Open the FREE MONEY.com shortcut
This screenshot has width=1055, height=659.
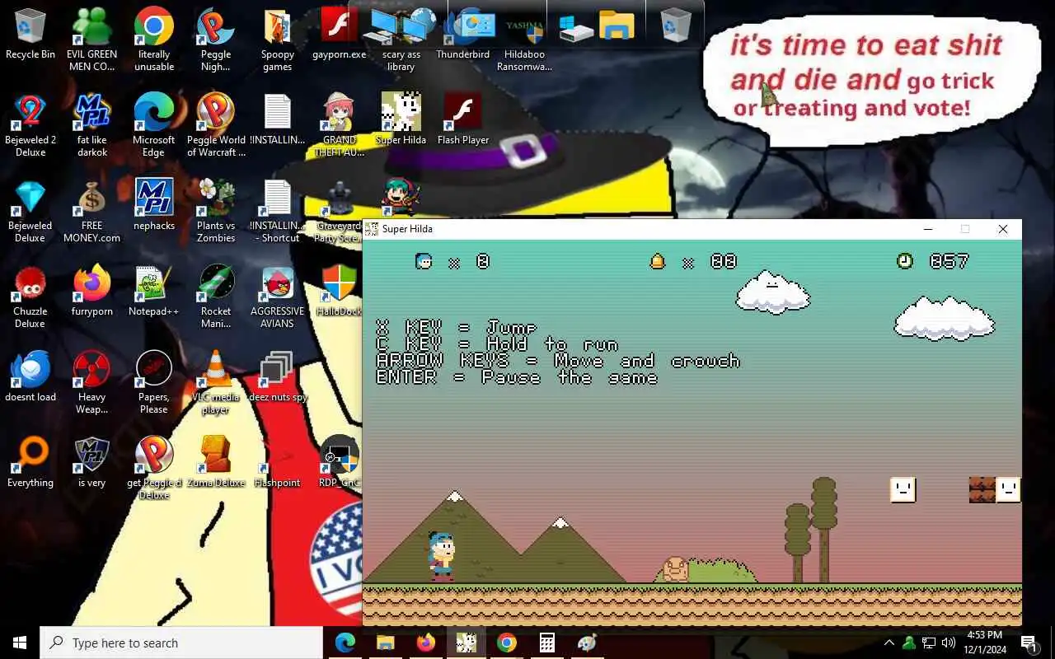click(92, 211)
